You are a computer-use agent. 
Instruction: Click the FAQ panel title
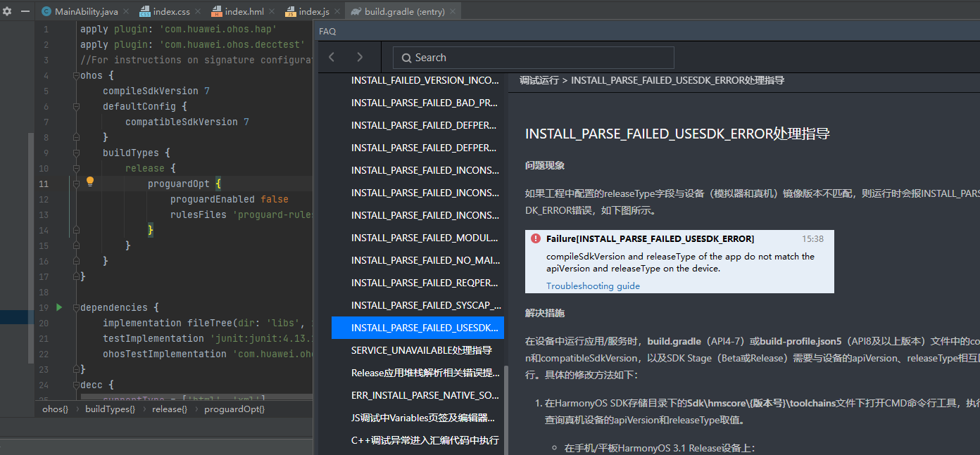(x=327, y=32)
